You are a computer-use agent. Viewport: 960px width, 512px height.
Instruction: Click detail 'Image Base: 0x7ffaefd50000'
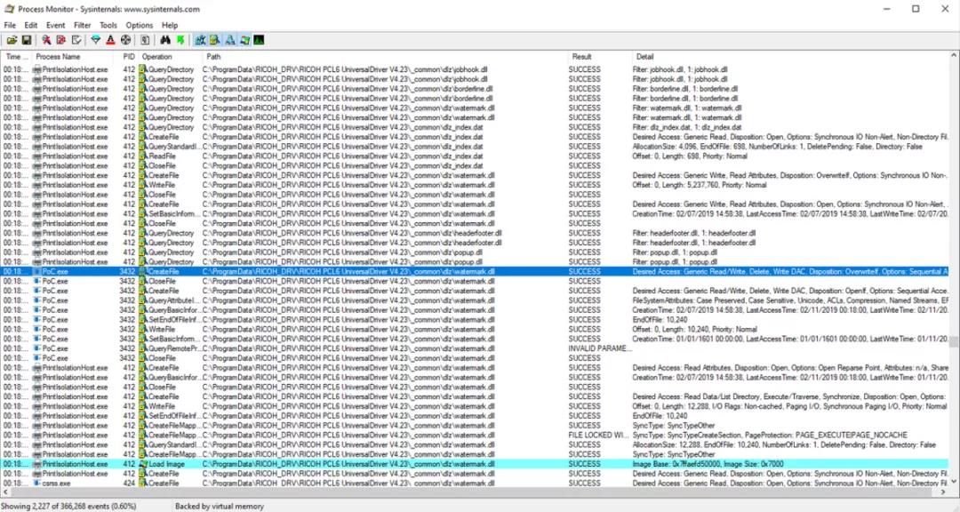708,464
